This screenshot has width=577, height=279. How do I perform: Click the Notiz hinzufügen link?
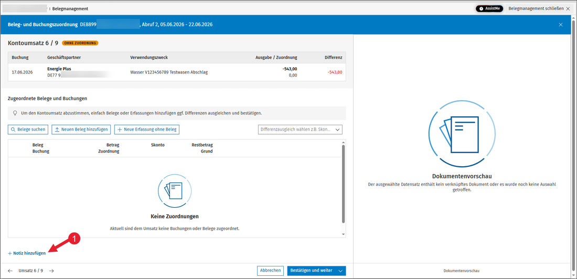tap(27, 253)
